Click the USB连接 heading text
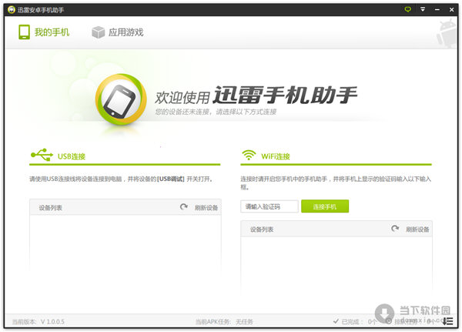The image size is (462, 332). point(72,156)
